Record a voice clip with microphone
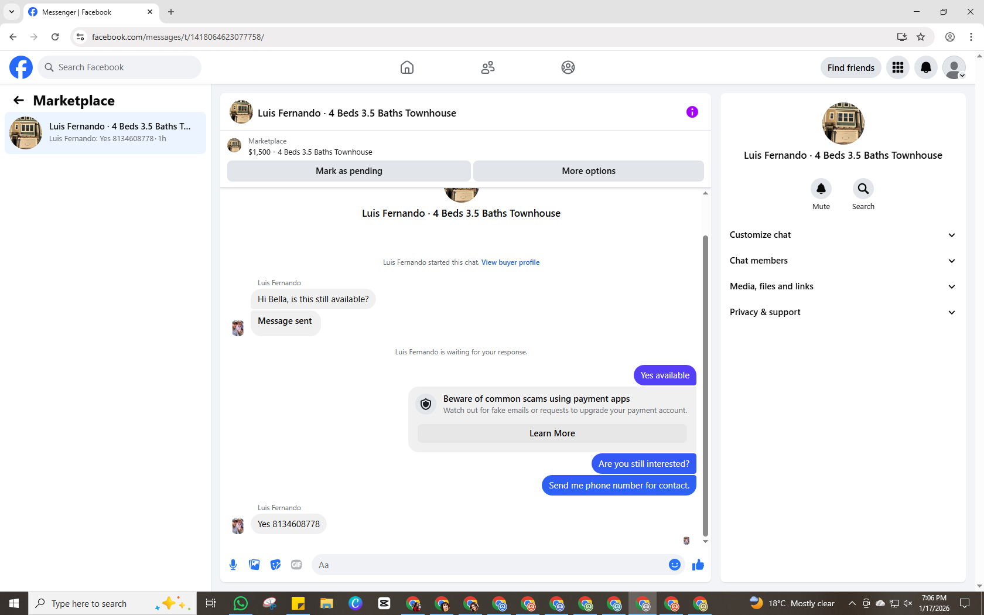The image size is (984, 615). (233, 565)
